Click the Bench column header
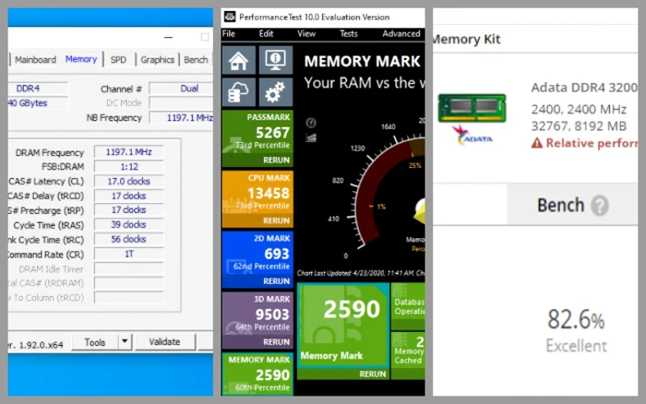Screen dimensions: 646x404 573,205
